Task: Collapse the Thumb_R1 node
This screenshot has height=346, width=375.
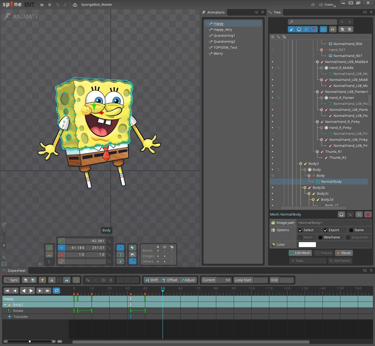Action: [317, 152]
